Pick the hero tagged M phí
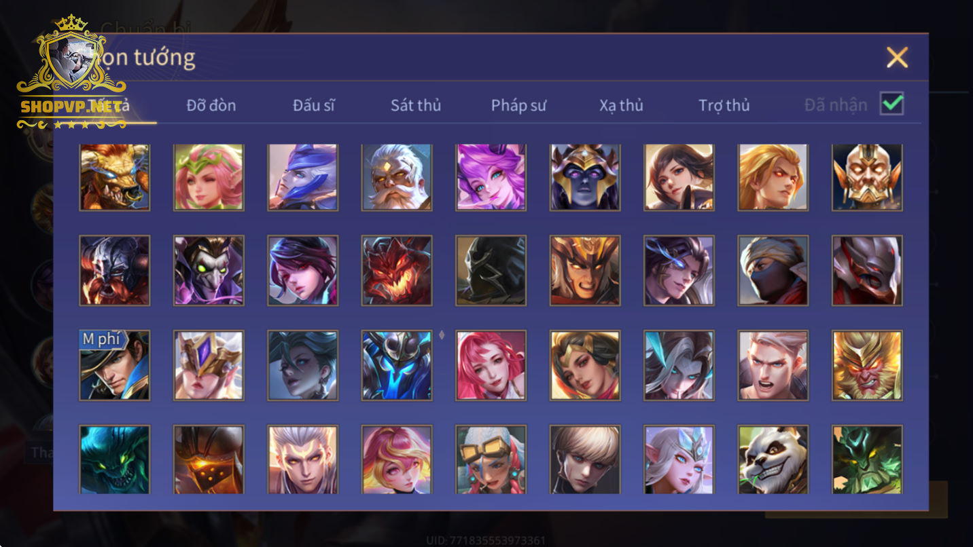Screen dimensions: 973x547 point(114,365)
